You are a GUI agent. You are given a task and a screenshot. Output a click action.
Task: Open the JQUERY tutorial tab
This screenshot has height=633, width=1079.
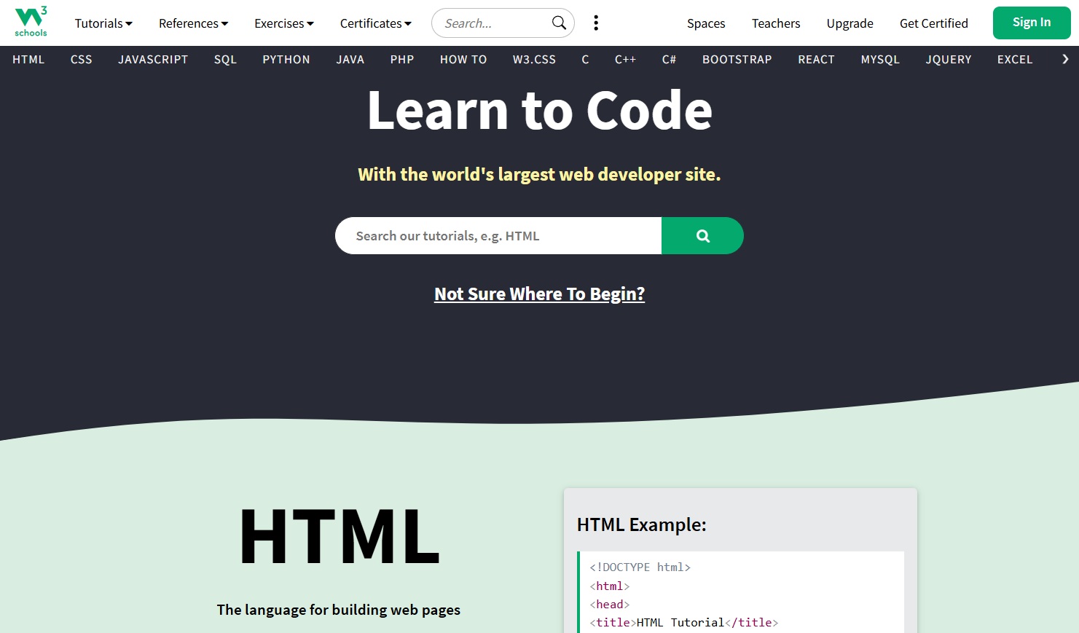(x=949, y=59)
